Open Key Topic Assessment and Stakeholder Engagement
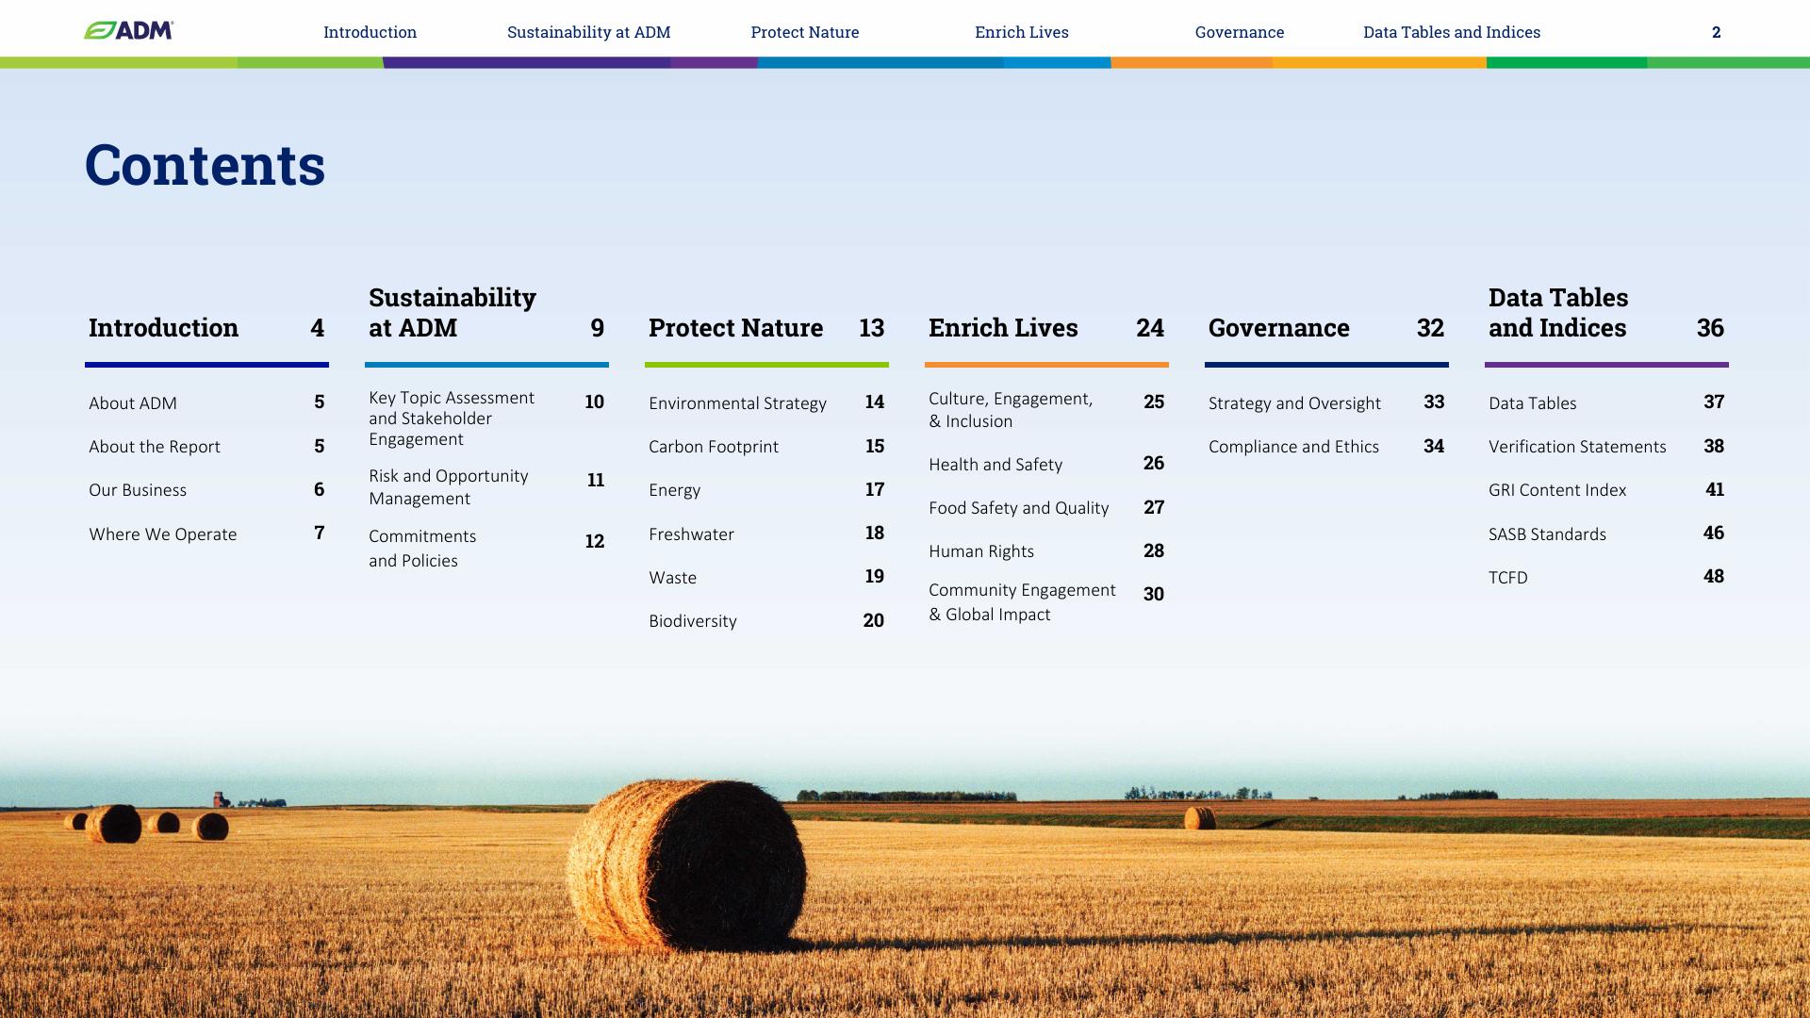The width and height of the screenshot is (1810, 1018). pyautogui.click(x=452, y=419)
